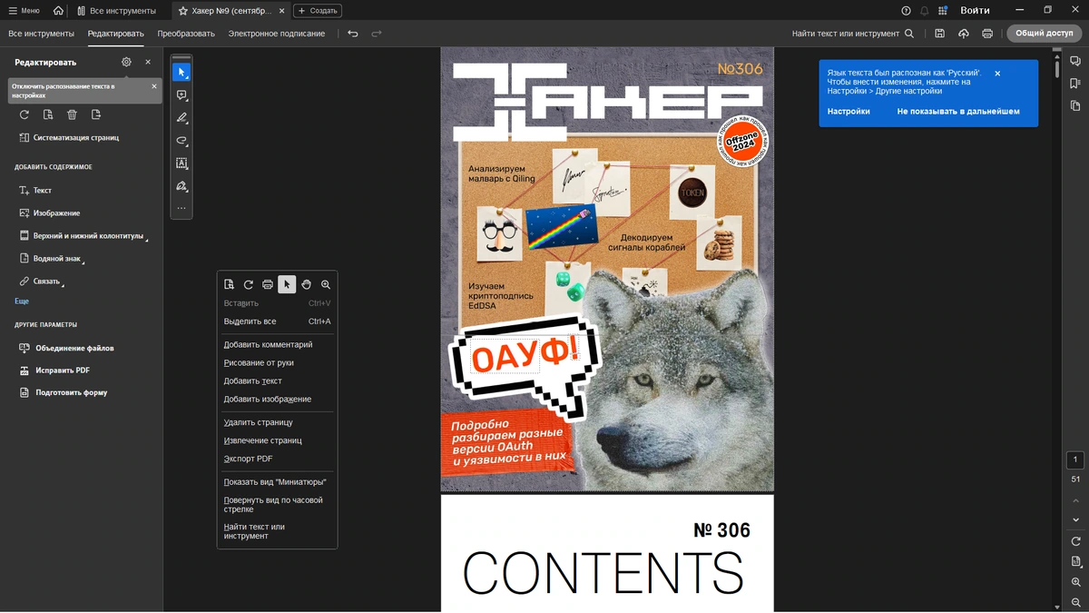Open the page display options icon in the right rail
This screenshot has width=1089, height=613.
tap(1076, 561)
